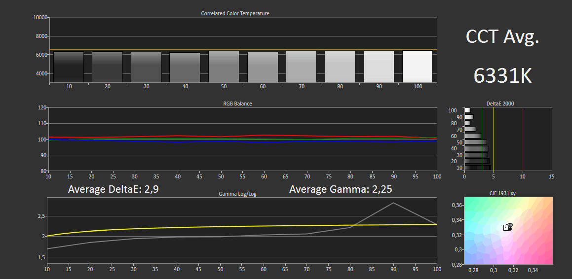This screenshot has width=572, height=279.
Task: Select the 40% bar in Correlated Color Temperature chart
Action: (185, 68)
